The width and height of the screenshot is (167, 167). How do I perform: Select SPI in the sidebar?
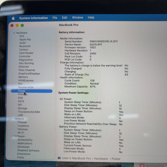coord(20,105)
